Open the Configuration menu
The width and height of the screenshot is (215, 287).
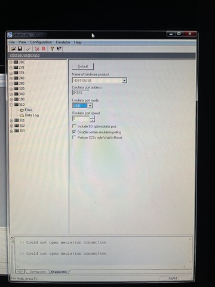tap(41, 42)
